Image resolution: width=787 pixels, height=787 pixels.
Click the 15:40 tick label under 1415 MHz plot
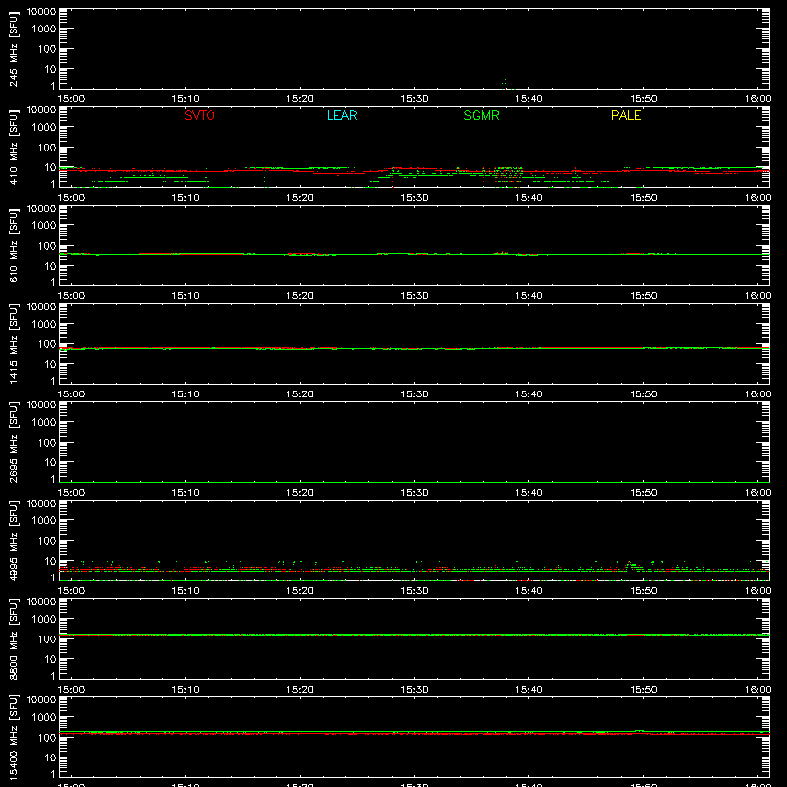[x=528, y=394]
